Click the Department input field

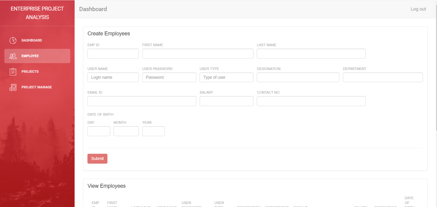[383, 77]
